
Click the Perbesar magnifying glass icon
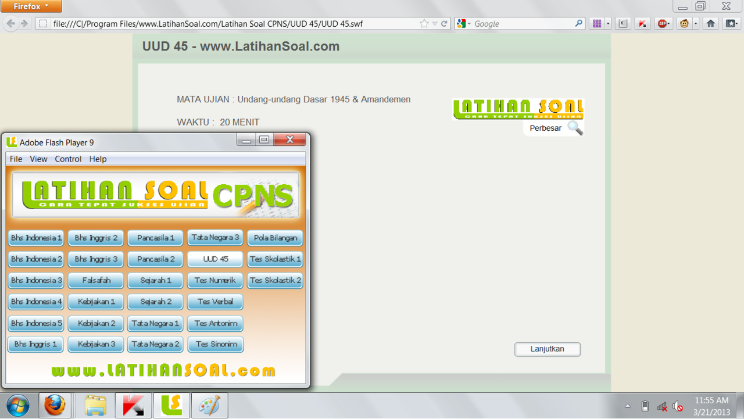tap(575, 128)
